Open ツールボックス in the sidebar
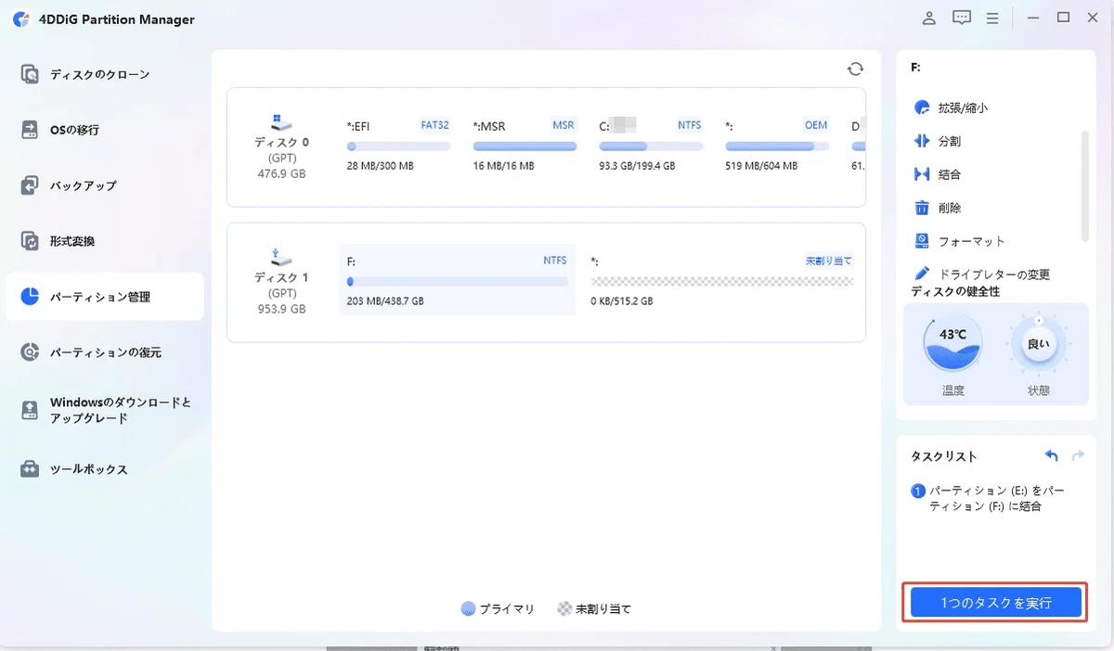 [105, 469]
